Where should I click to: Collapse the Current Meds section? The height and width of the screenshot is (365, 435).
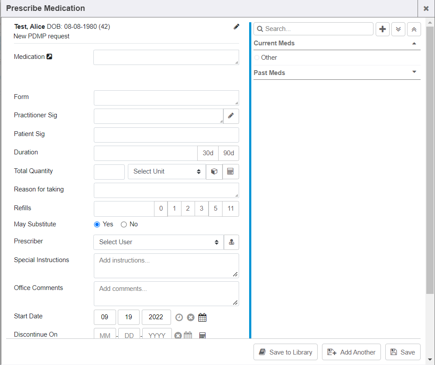pyautogui.click(x=414, y=43)
